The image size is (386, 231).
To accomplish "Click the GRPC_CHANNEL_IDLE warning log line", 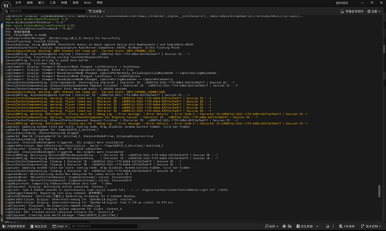I will pyautogui.click(x=80, y=51).
